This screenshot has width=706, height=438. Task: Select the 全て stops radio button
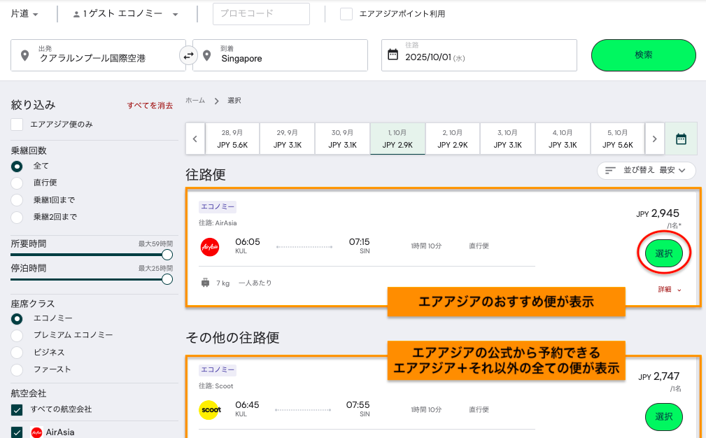(17, 166)
